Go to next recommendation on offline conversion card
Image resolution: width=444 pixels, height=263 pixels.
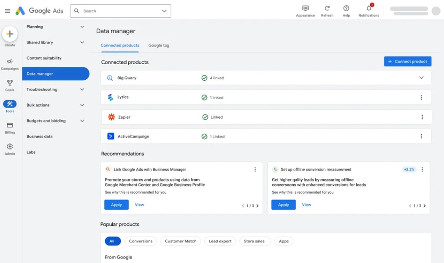pos(425,206)
